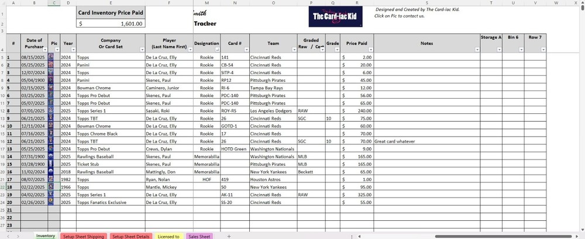
Task: Select price cell showing 325.00
Action: click(357, 195)
